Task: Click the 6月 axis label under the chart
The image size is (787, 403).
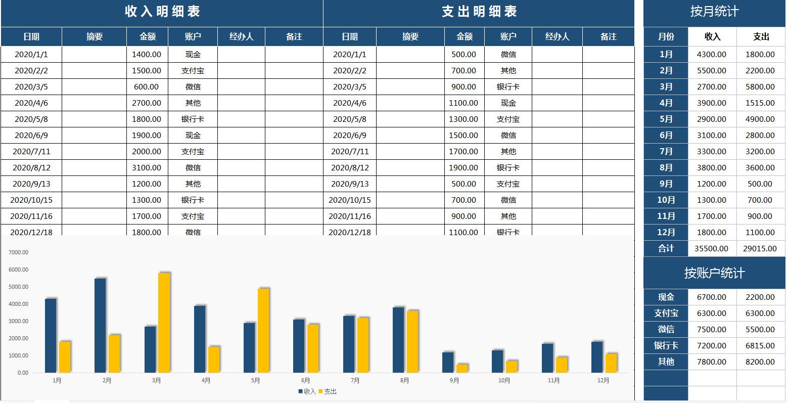Action: point(305,380)
